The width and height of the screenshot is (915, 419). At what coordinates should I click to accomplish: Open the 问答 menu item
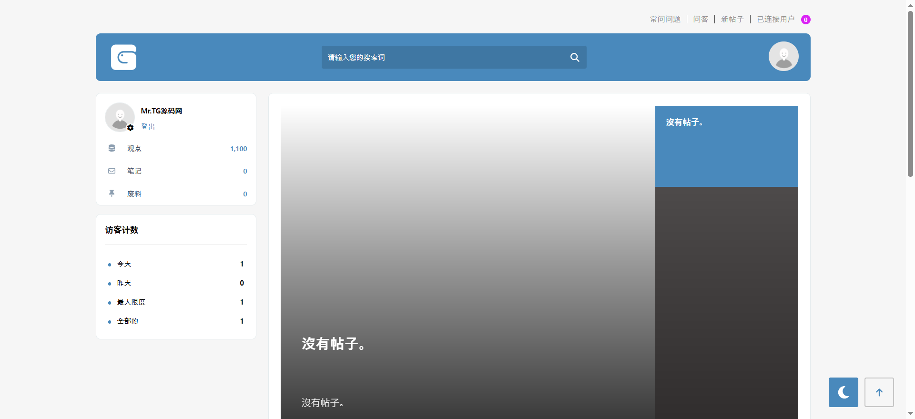pyautogui.click(x=701, y=19)
